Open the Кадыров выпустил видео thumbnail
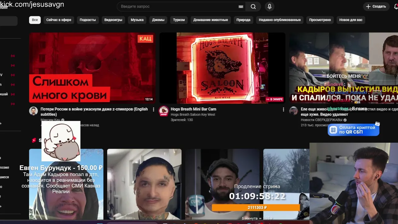This screenshot has width=398, height=224. [x=344, y=68]
